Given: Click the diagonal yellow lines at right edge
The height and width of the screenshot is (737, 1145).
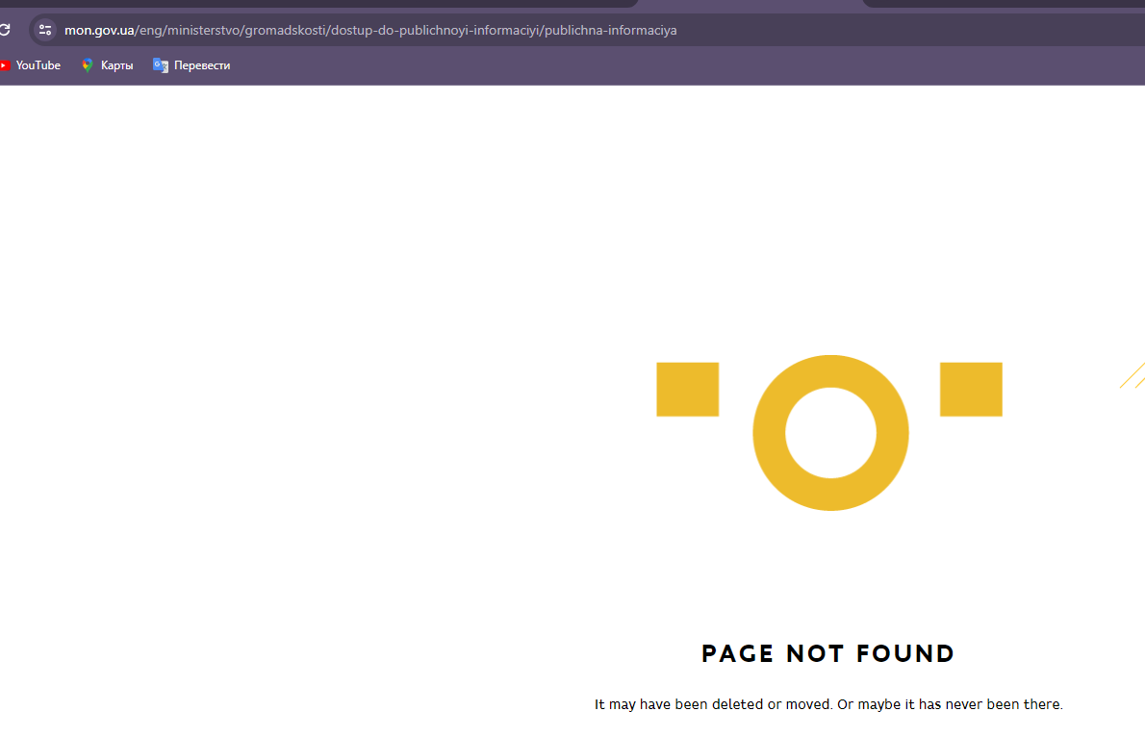Looking at the screenshot, I should 1132,375.
